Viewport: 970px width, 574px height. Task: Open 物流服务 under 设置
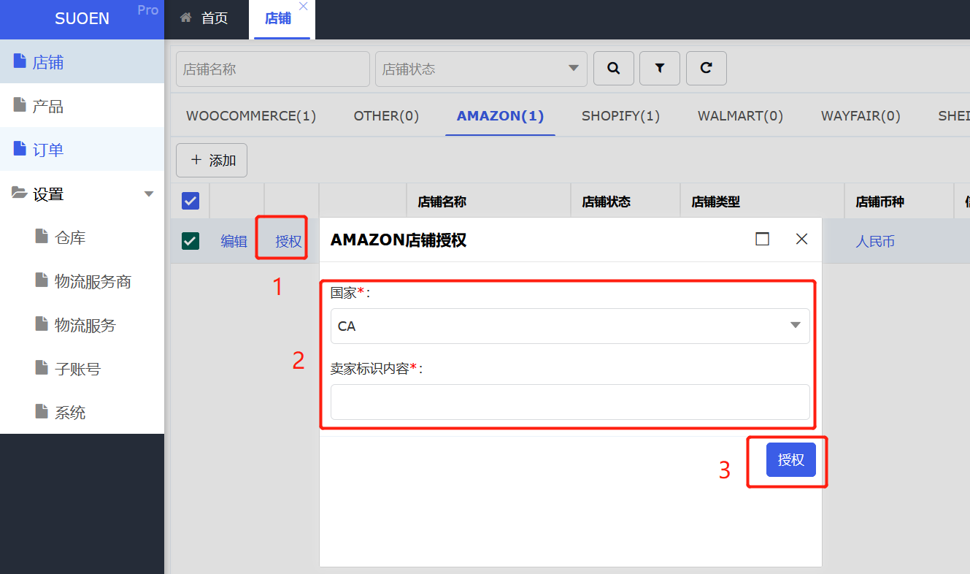pyautogui.click(x=82, y=325)
